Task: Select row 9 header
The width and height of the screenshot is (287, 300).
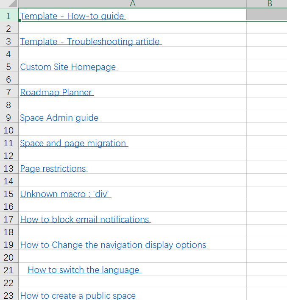Action: click(9, 117)
